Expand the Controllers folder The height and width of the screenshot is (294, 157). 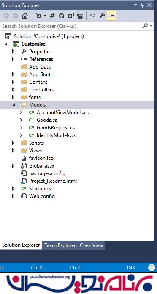[x=13, y=90]
